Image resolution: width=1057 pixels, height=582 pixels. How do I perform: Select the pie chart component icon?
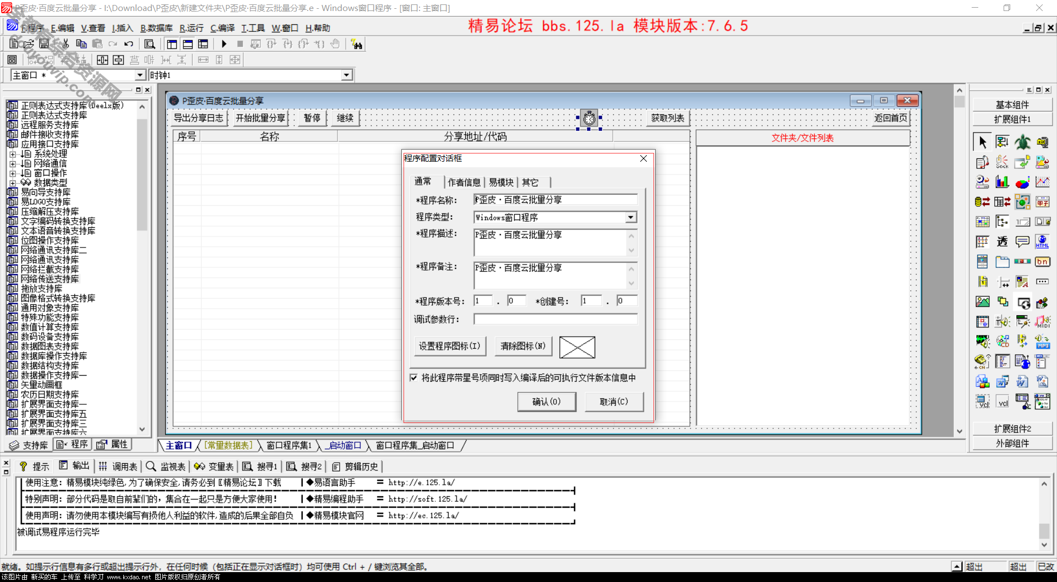tap(1023, 182)
